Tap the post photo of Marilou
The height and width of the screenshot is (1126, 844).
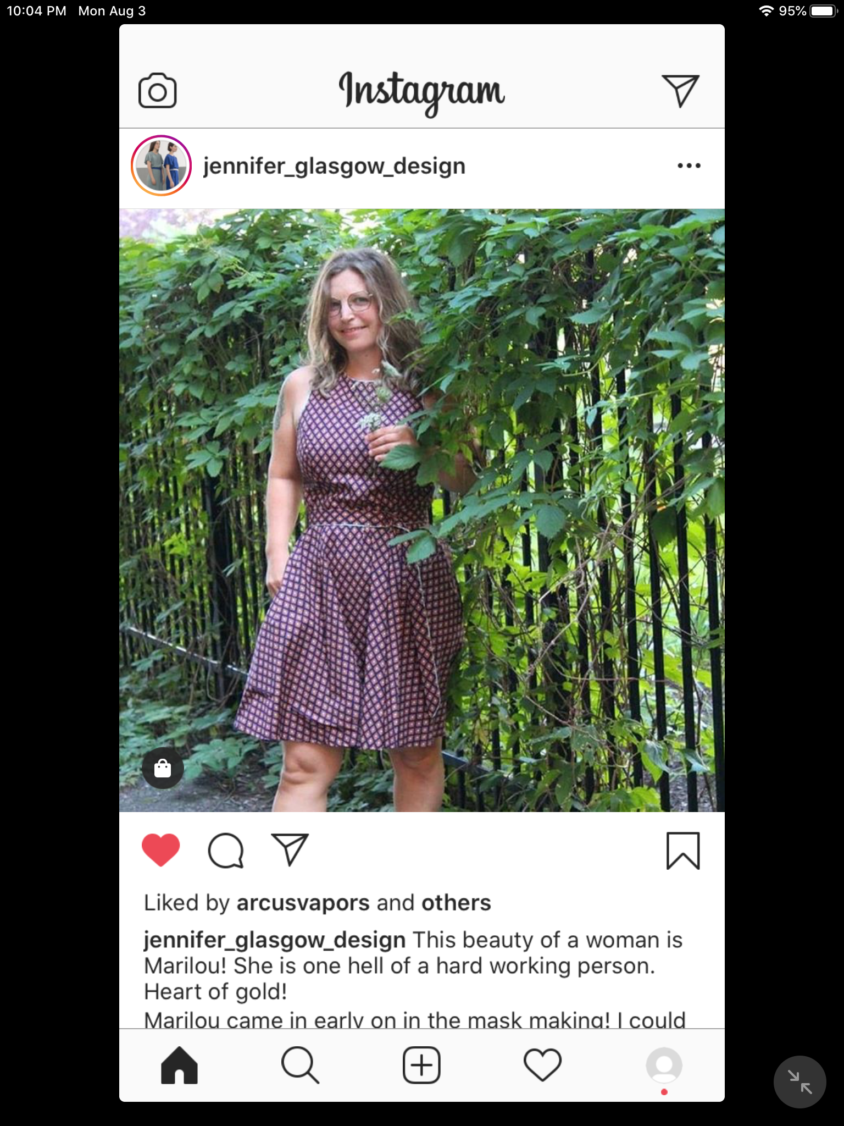click(422, 510)
